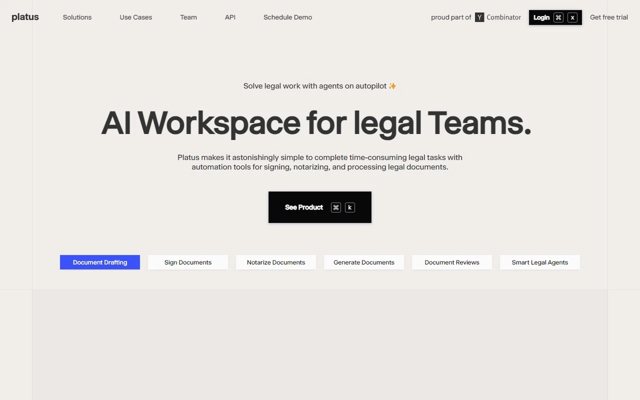Switch to the Notarize Documents tab

(276, 262)
